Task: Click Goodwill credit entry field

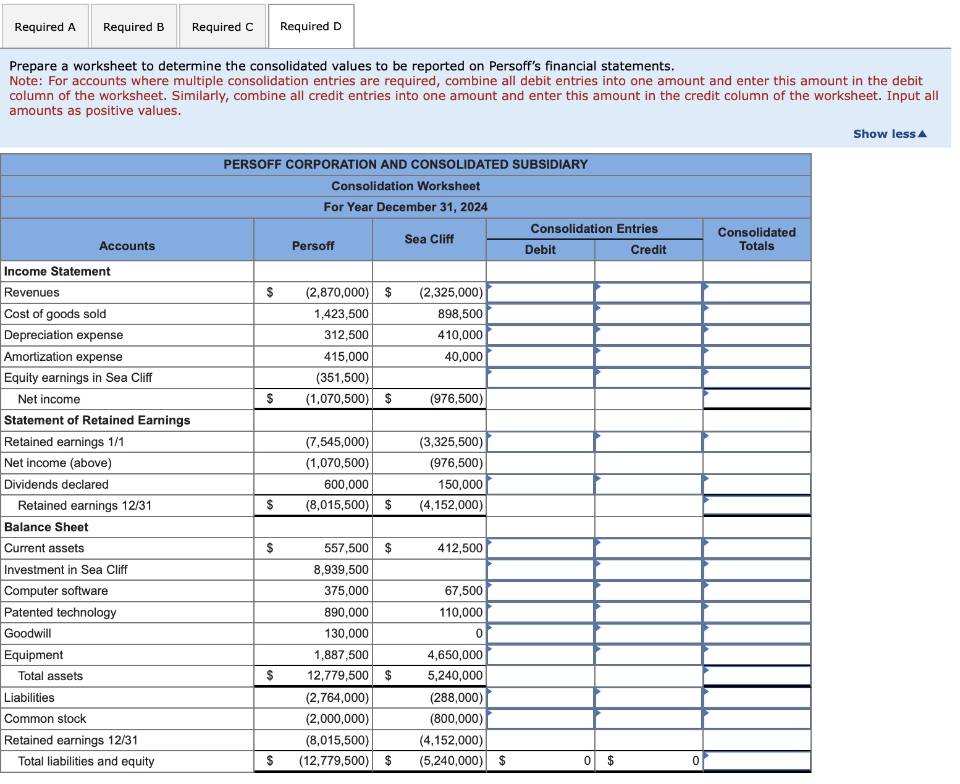Action: 649,633
